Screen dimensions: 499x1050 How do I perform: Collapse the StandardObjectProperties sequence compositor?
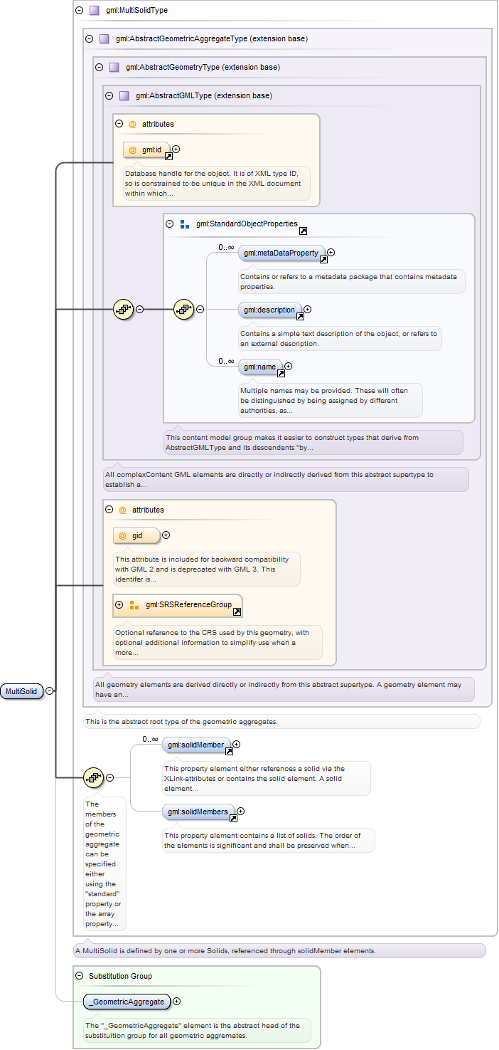200,309
